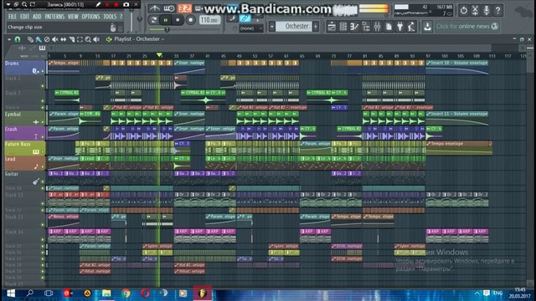The image size is (536, 301).
Task: Open help via the question mark icon
Action: pos(497,10)
